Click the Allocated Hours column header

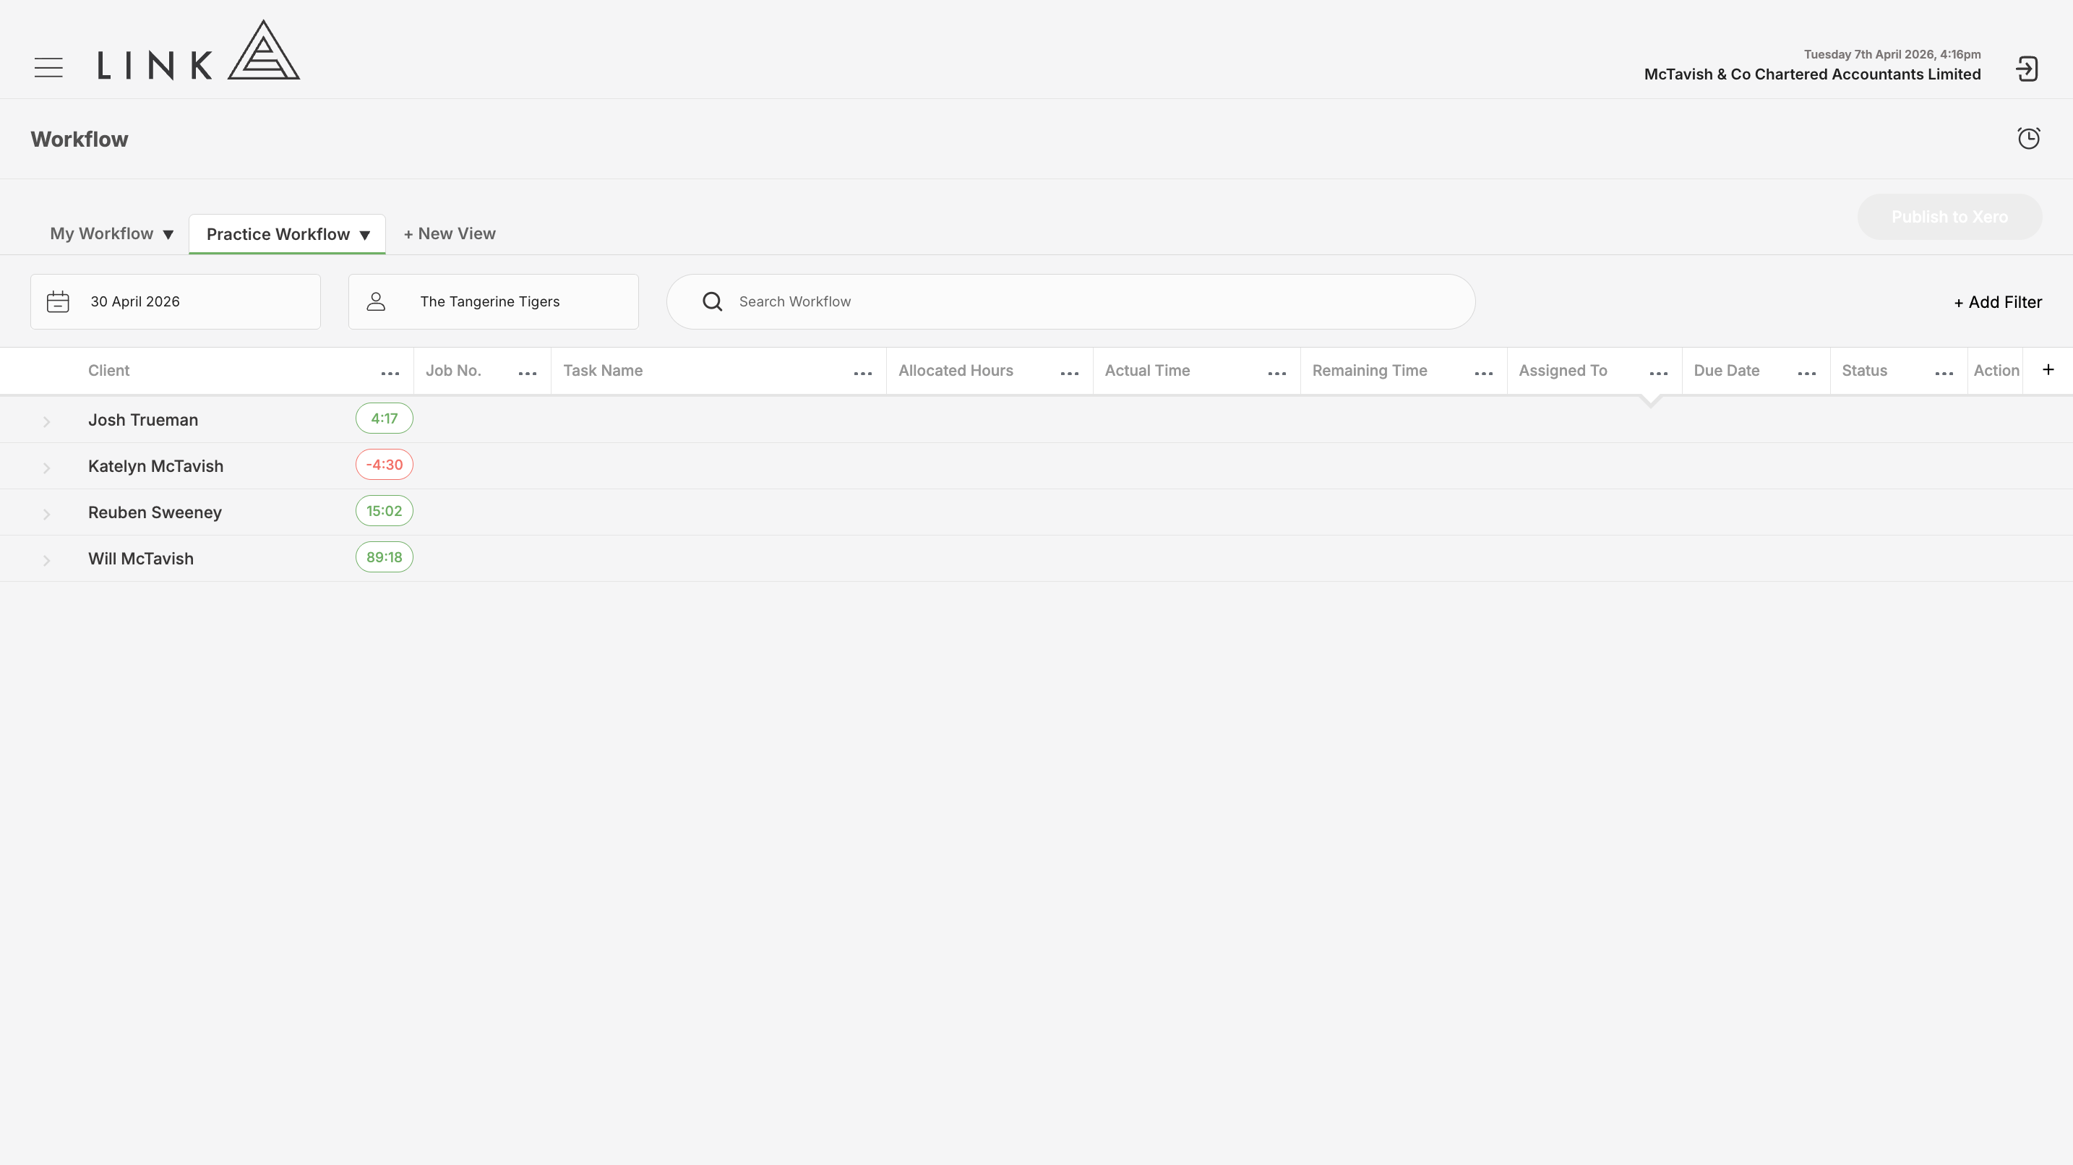point(956,371)
